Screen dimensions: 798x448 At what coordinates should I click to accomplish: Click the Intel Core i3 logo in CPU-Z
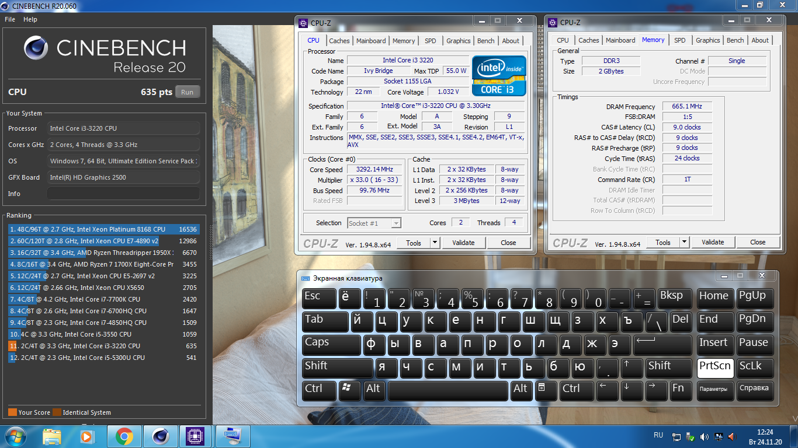coord(499,76)
